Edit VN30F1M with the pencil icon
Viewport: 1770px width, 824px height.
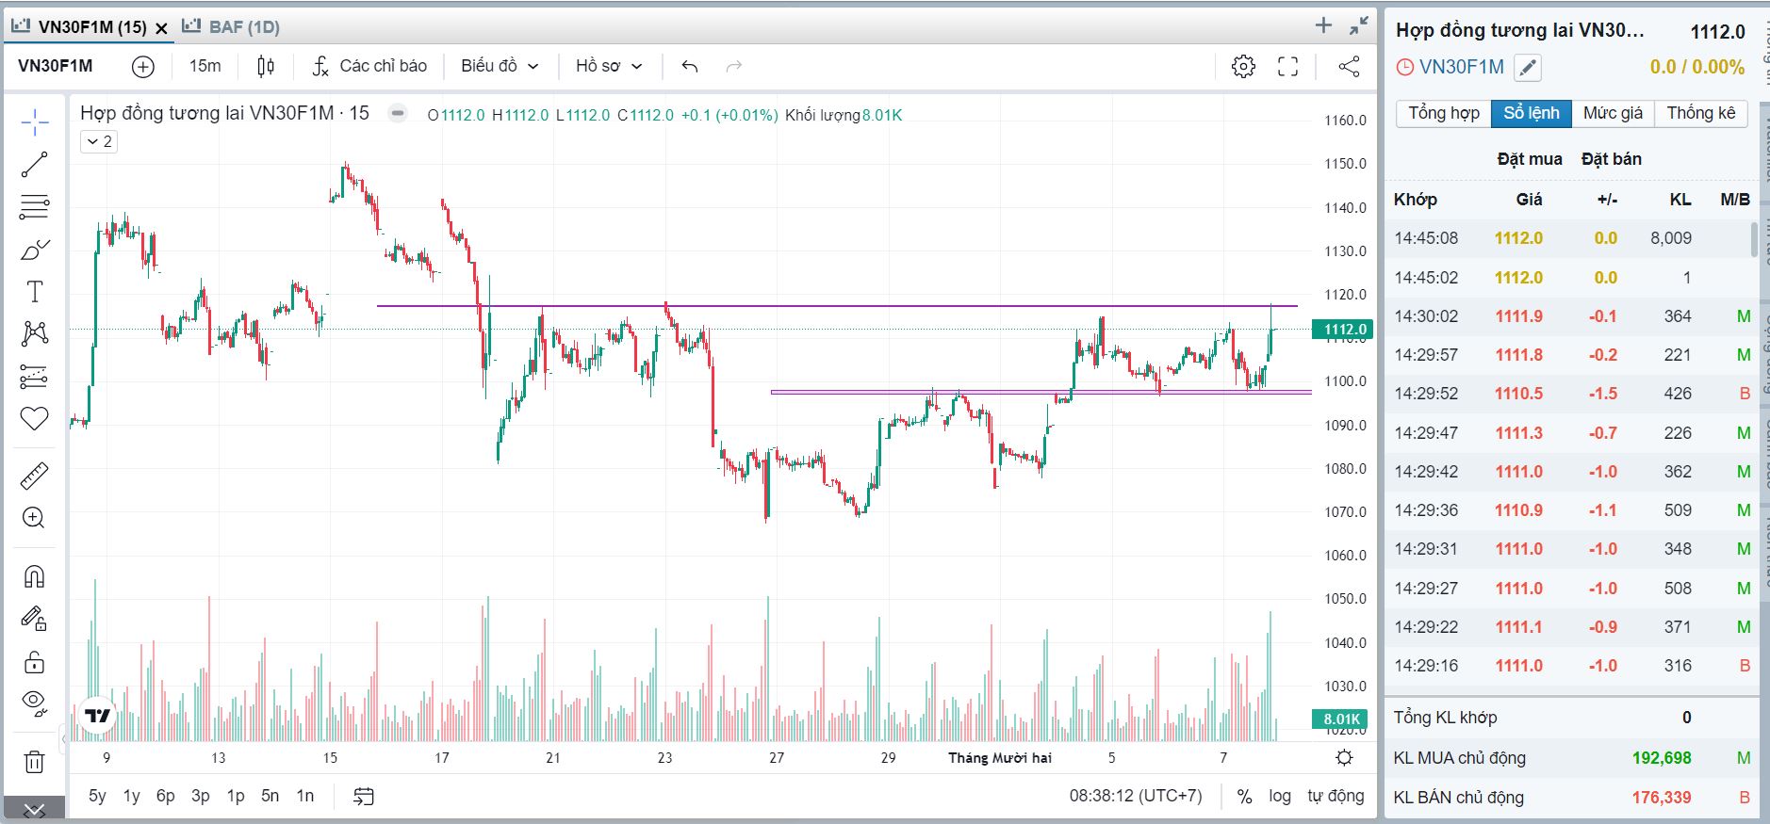point(1527,68)
